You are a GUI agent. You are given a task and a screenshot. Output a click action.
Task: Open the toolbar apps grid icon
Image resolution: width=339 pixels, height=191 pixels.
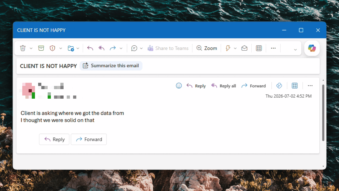tap(259, 48)
